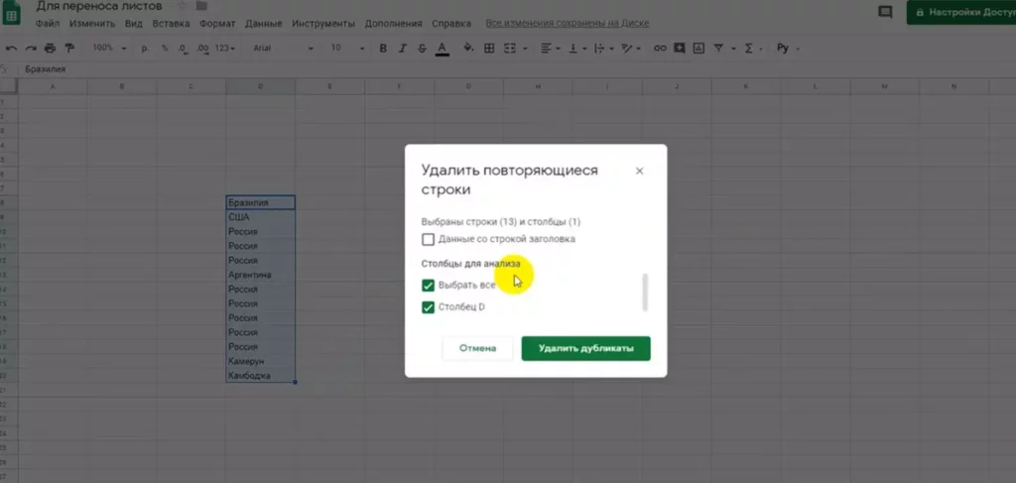The width and height of the screenshot is (1016, 483).
Task: Open the Данные menu
Action: point(263,24)
